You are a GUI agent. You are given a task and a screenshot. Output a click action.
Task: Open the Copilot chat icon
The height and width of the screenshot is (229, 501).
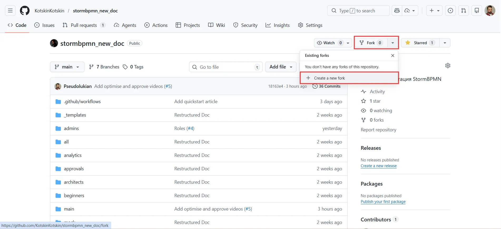397,11
